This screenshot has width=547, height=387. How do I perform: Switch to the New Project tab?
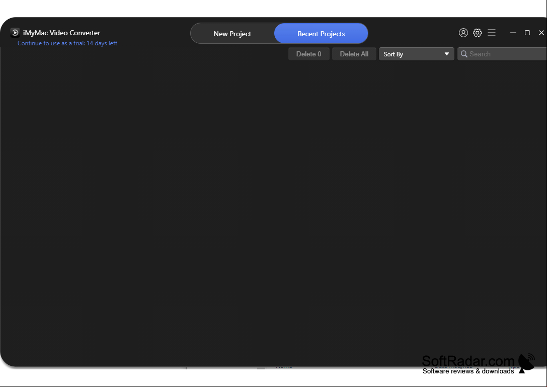click(232, 34)
